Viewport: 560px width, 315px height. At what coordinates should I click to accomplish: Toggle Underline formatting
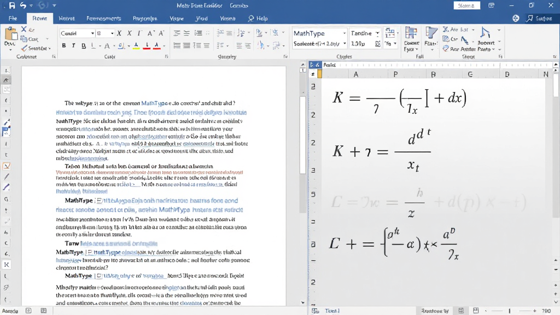point(84,46)
